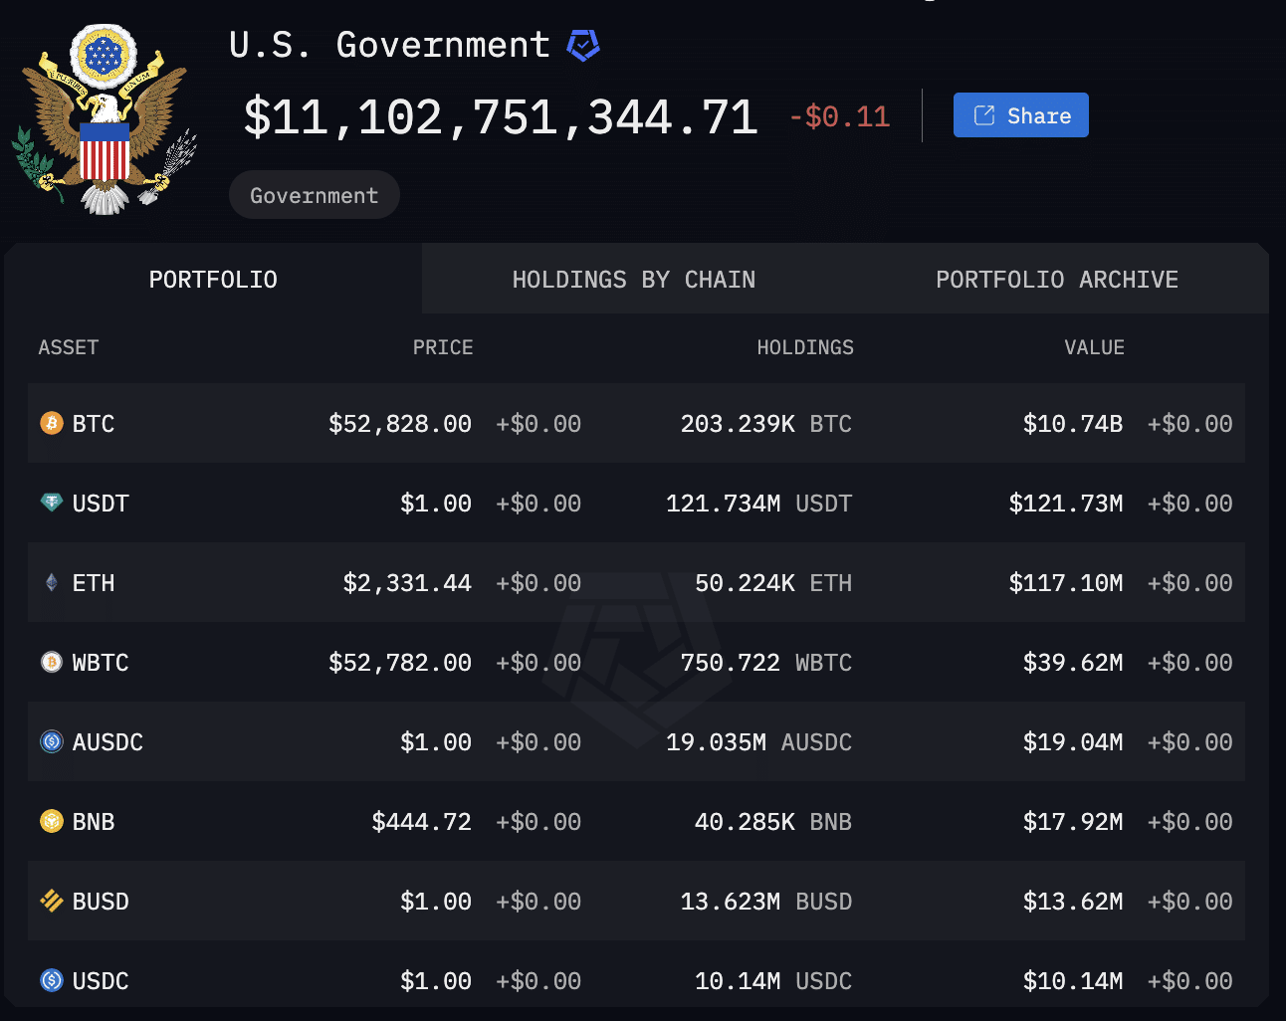
Task: Click the Asset column header
Action: [x=69, y=347]
